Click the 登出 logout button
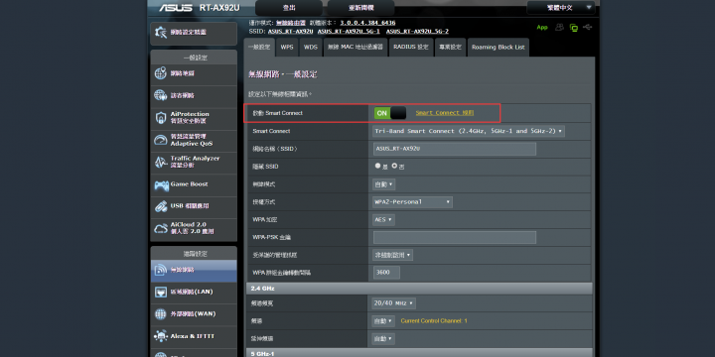The image size is (715, 357). pyautogui.click(x=289, y=8)
